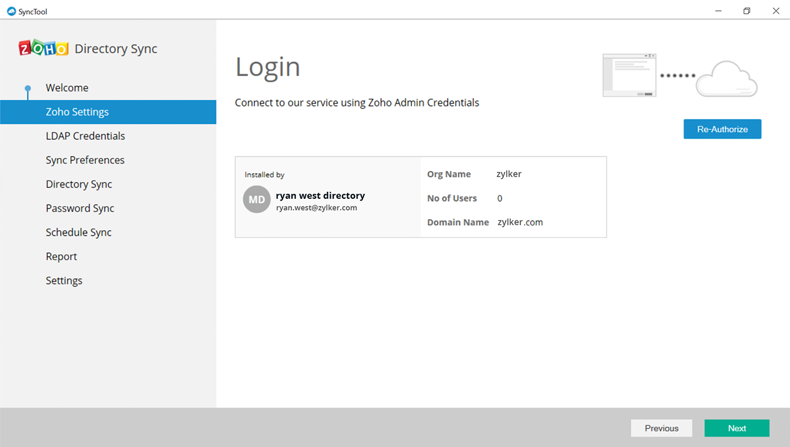
Task: Click the 'ryan west directory' name
Action: tap(320, 195)
